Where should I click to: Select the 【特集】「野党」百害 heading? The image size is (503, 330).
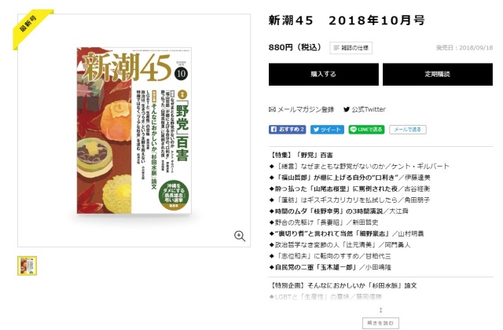tap(302, 156)
